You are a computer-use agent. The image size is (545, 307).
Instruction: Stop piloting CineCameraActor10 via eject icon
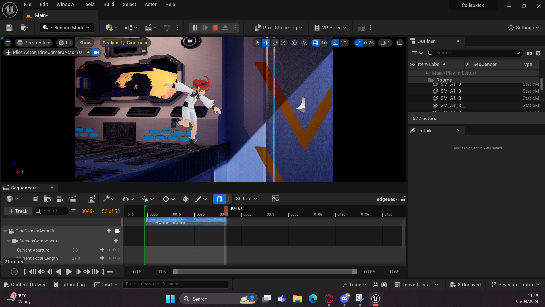coord(88,52)
